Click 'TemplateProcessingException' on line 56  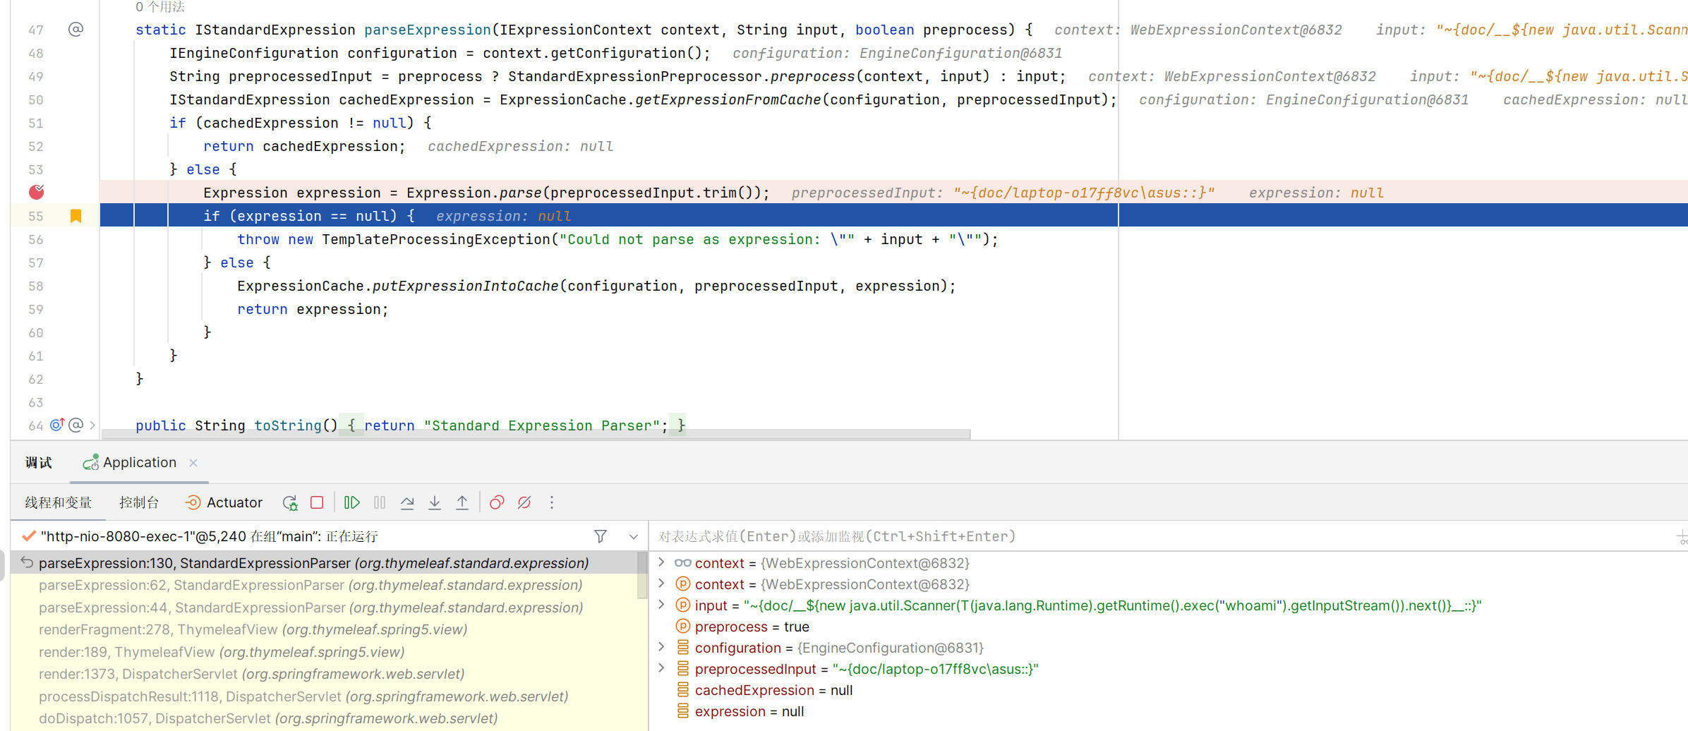[436, 239]
